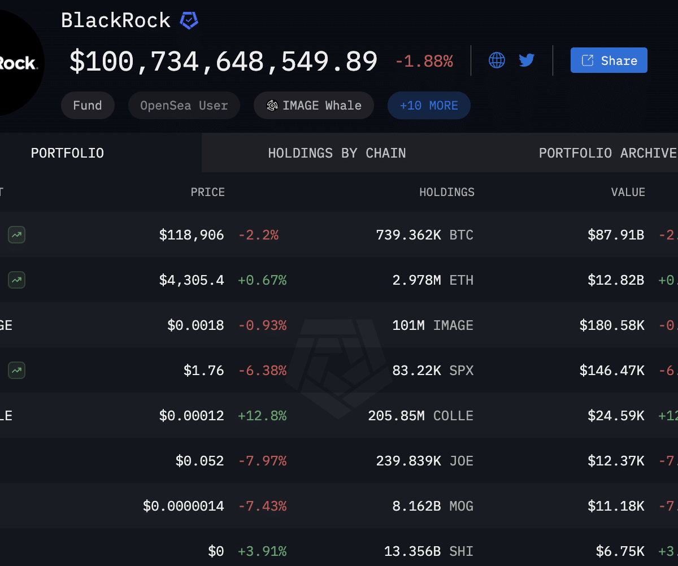
Task: Click the $24.59K value
Action: (x=616, y=416)
